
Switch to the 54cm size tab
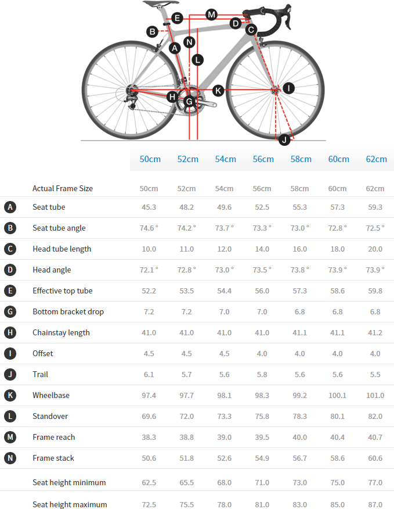pos(226,159)
